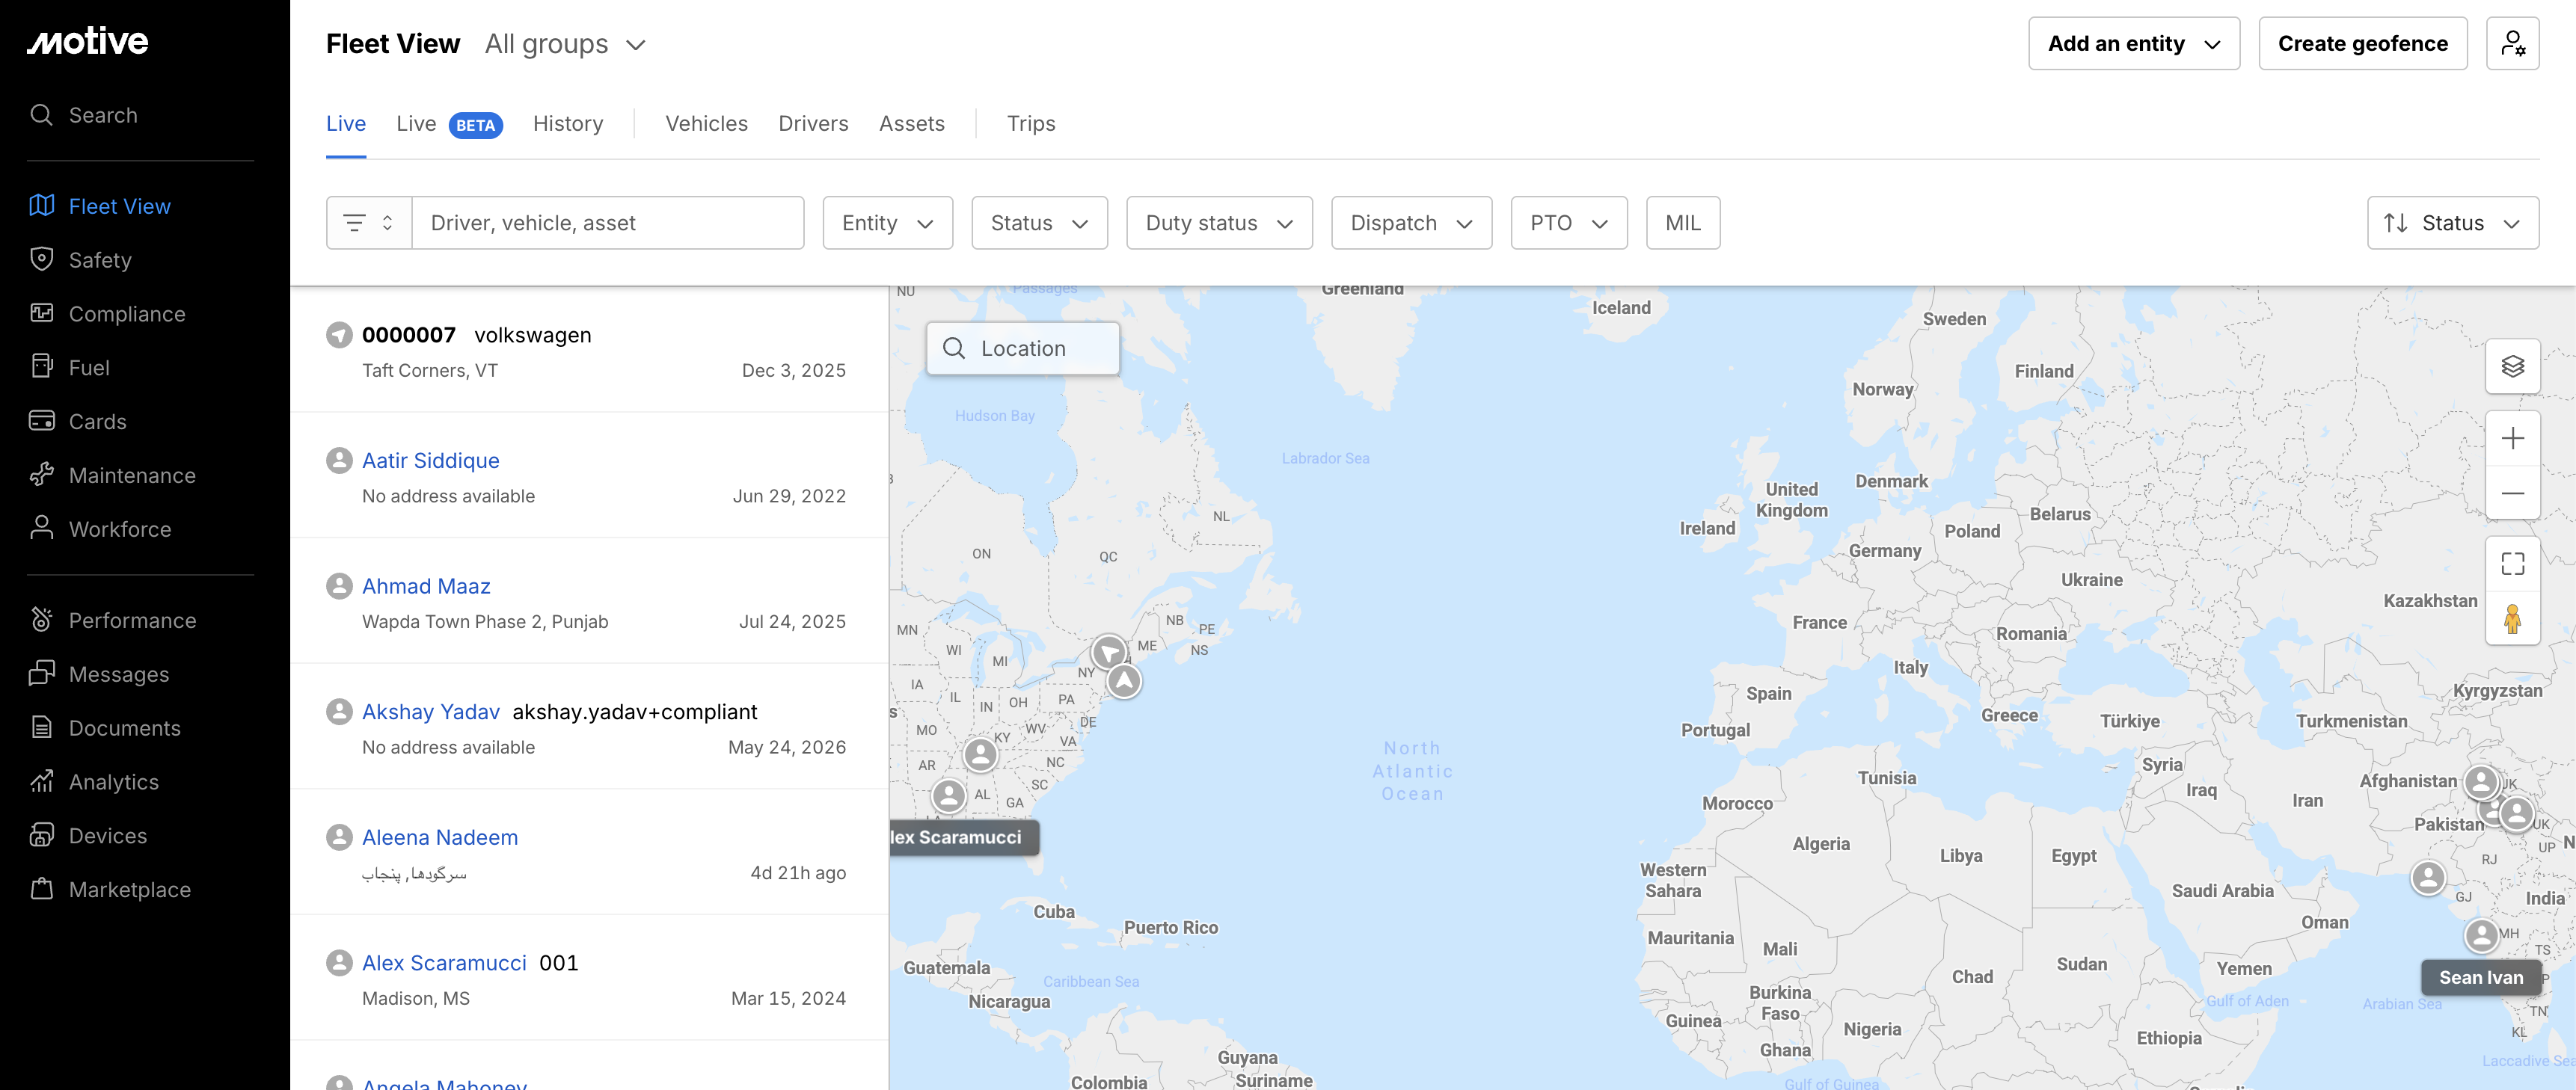The width and height of the screenshot is (2576, 1090).
Task: Go to Safety section
Action: click(x=81, y=259)
